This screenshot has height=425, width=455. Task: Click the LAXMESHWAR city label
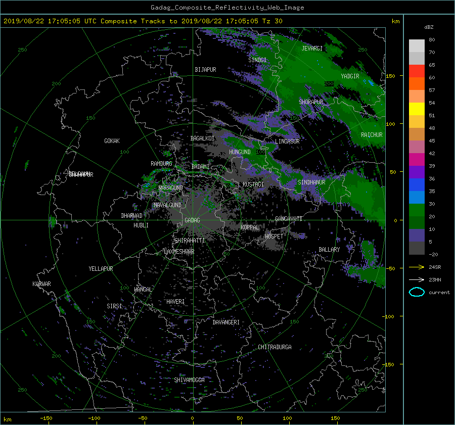(x=179, y=252)
